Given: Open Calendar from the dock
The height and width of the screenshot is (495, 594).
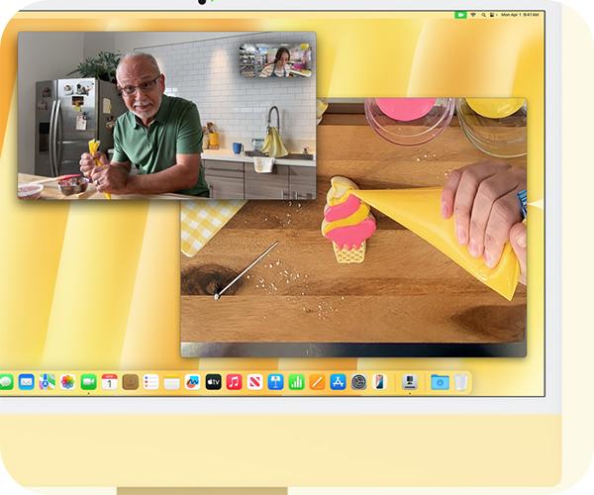Looking at the screenshot, I should (110, 382).
